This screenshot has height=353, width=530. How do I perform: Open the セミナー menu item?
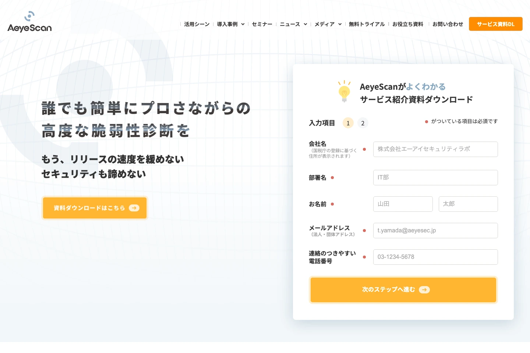(262, 24)
